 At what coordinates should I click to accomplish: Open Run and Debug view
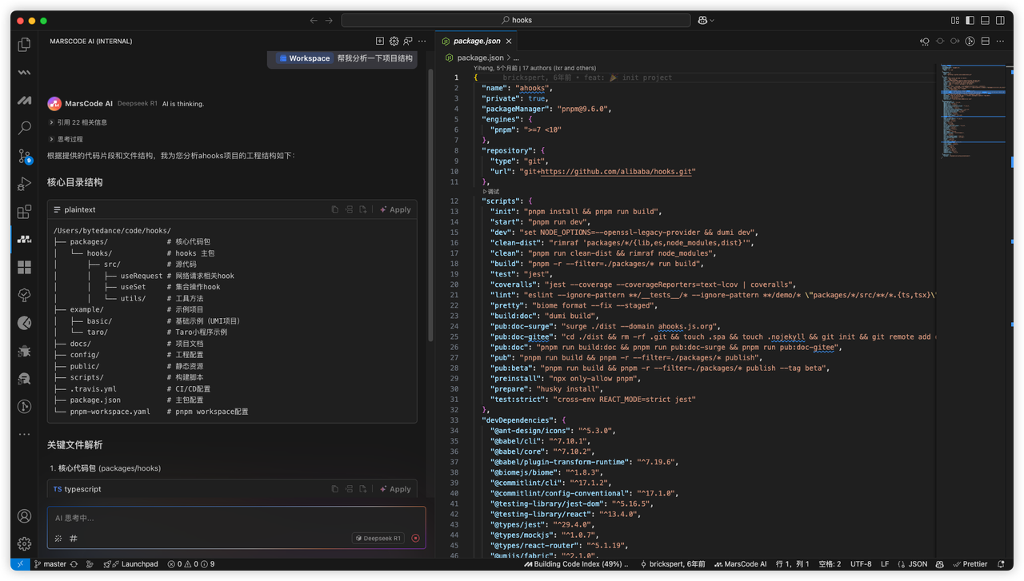click(24, 185)
